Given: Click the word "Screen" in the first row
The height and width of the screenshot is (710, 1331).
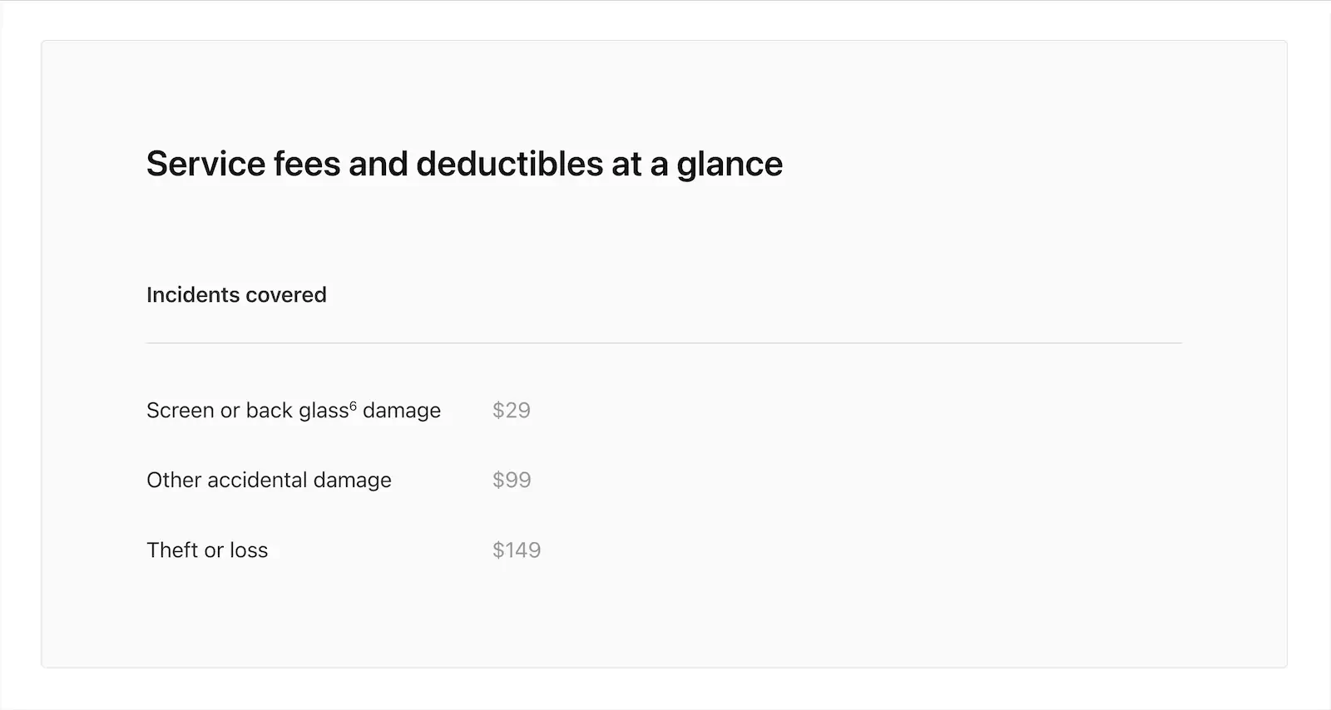Looking at the screenshot, I should click(x=181, y=411).
